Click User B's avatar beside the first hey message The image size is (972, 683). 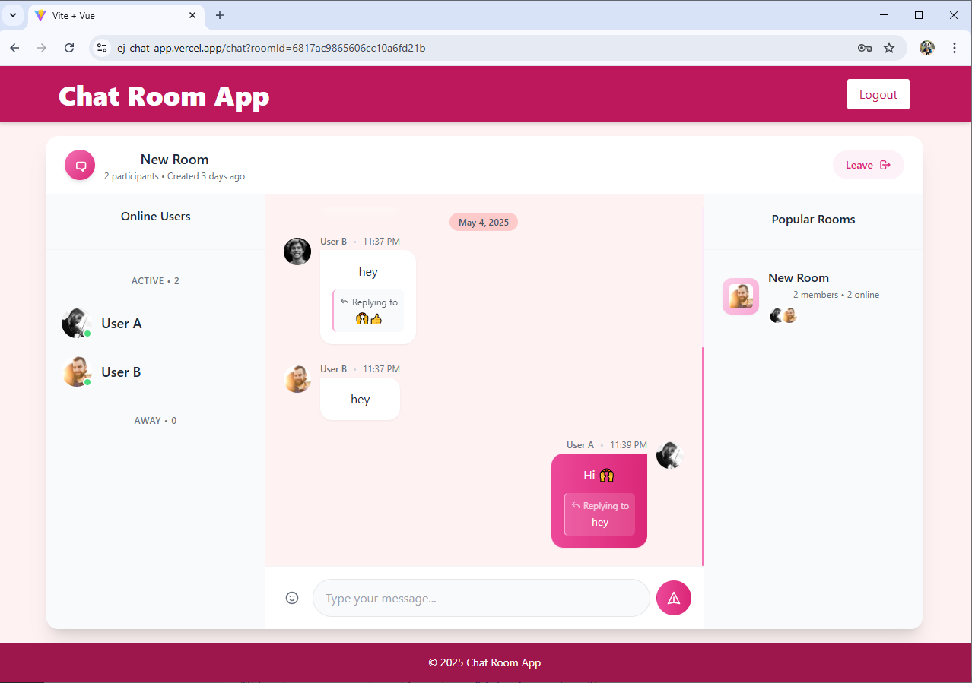(x=297, y=251)
